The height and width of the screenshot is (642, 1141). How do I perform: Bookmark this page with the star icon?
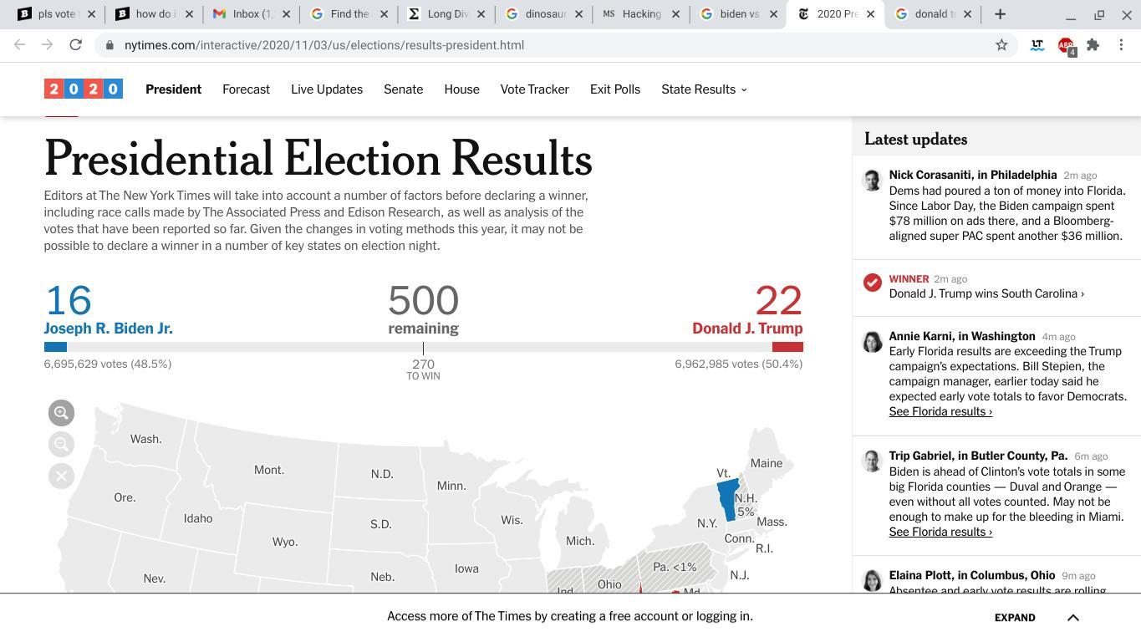point(1001,45)
